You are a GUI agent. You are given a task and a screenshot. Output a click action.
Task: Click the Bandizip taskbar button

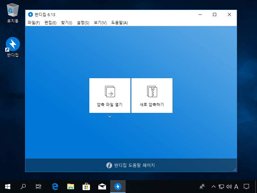(118, 186)
